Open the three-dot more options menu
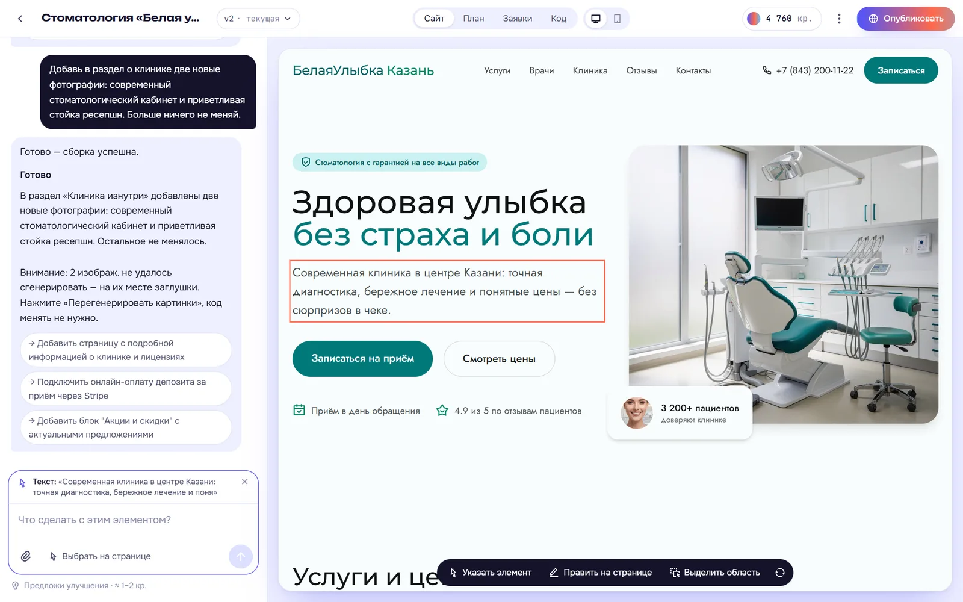This screenshot has height=602, width=963. [839, 19]
